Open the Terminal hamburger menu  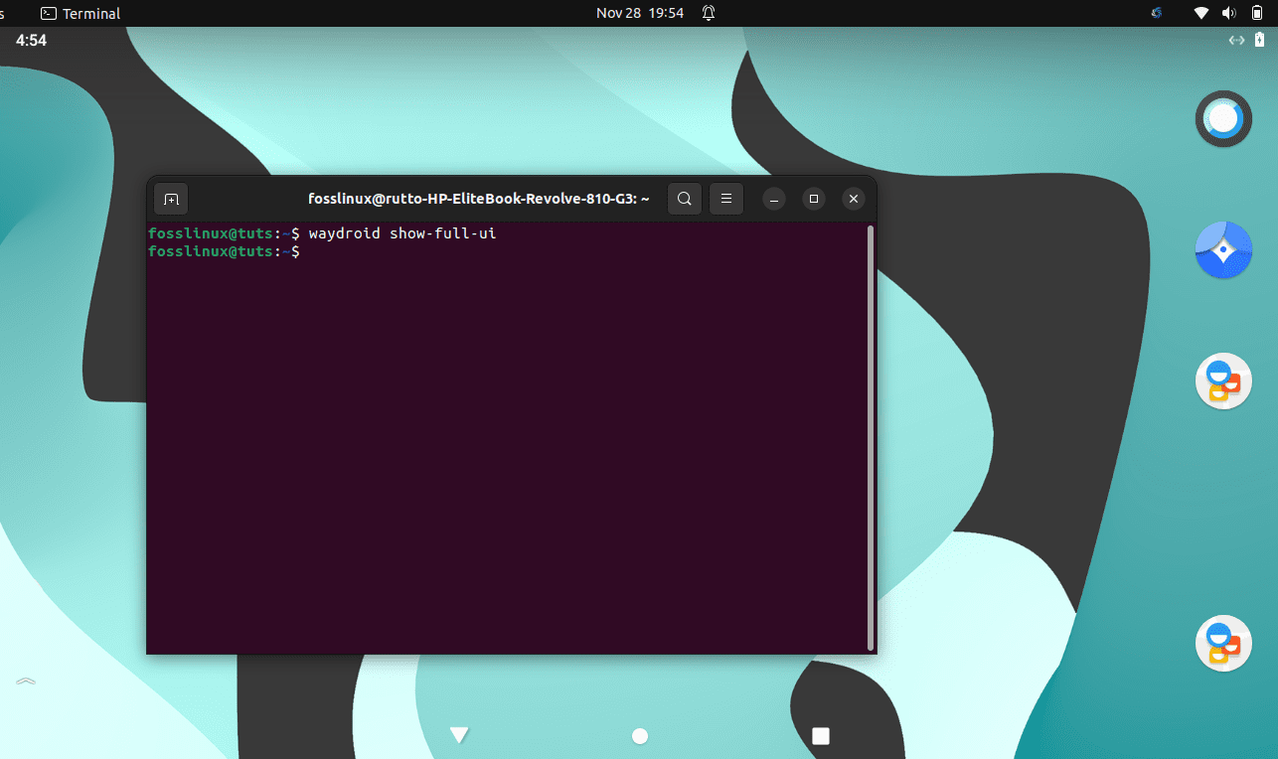point(725,199)
